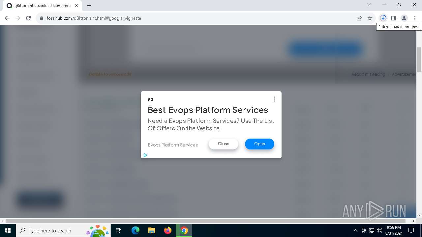Open a new browser tab
Screen dimensions: 422x237
click(x=89, y=6)
